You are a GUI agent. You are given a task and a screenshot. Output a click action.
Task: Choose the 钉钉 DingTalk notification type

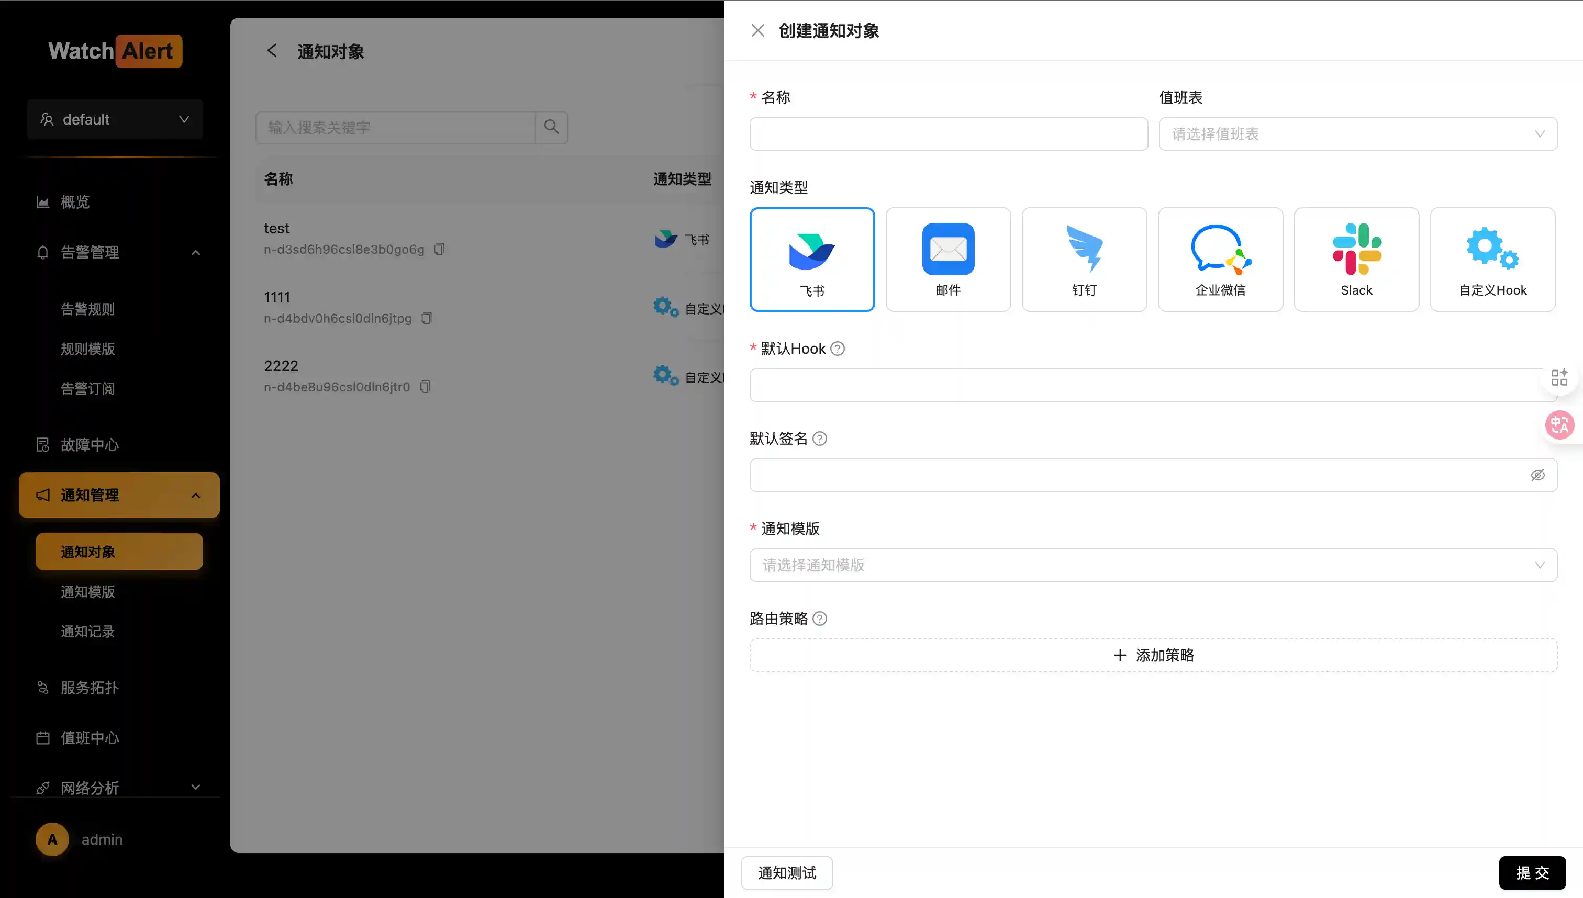(1084, 259)
